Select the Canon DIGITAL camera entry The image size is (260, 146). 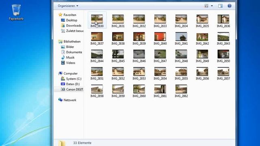[x=75, y=89]
